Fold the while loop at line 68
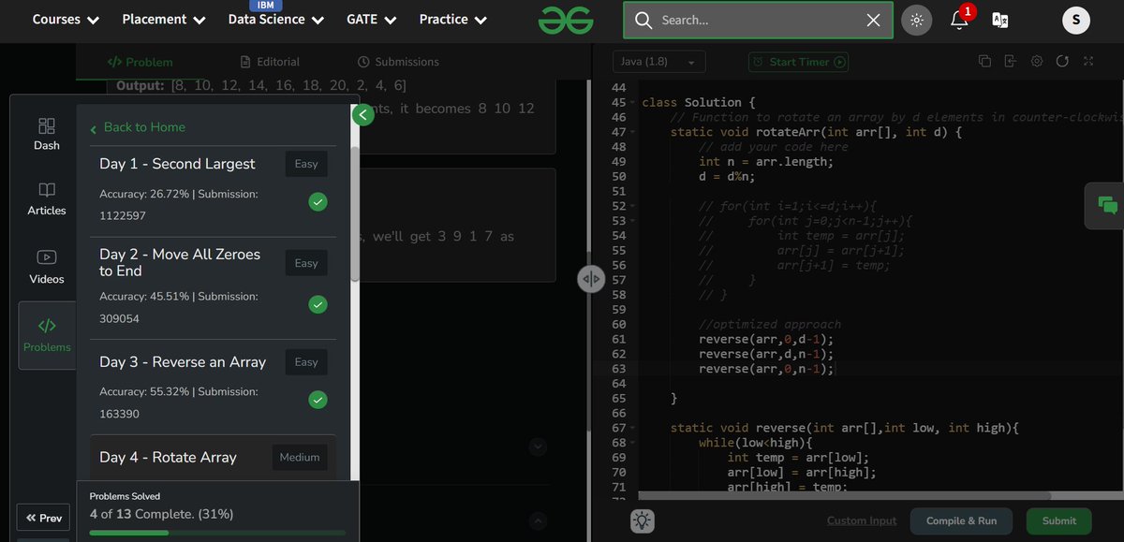This screenshot has height=542, width=1124. 633,443
